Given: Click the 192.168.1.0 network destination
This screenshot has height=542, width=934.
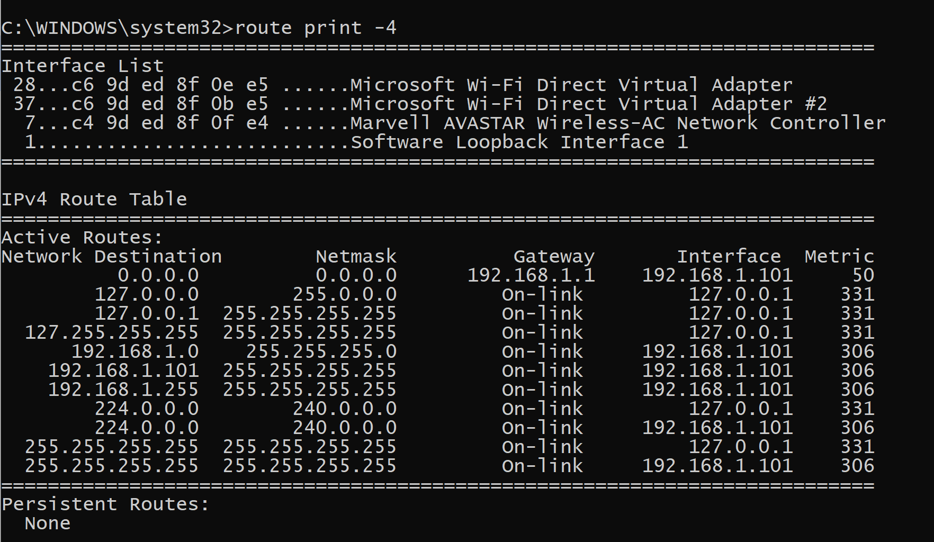Looking at the screenshot, I should 135,352.
